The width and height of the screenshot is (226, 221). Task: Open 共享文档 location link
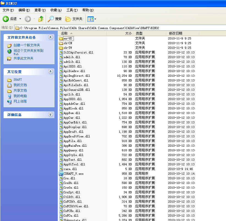(20, 90)
